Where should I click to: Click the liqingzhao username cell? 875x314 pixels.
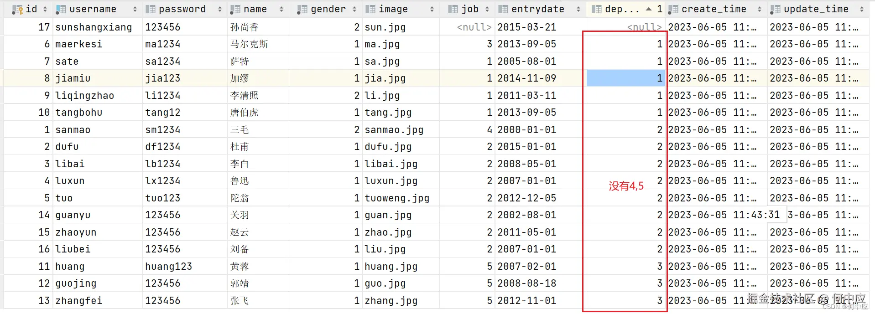[98, 96]
